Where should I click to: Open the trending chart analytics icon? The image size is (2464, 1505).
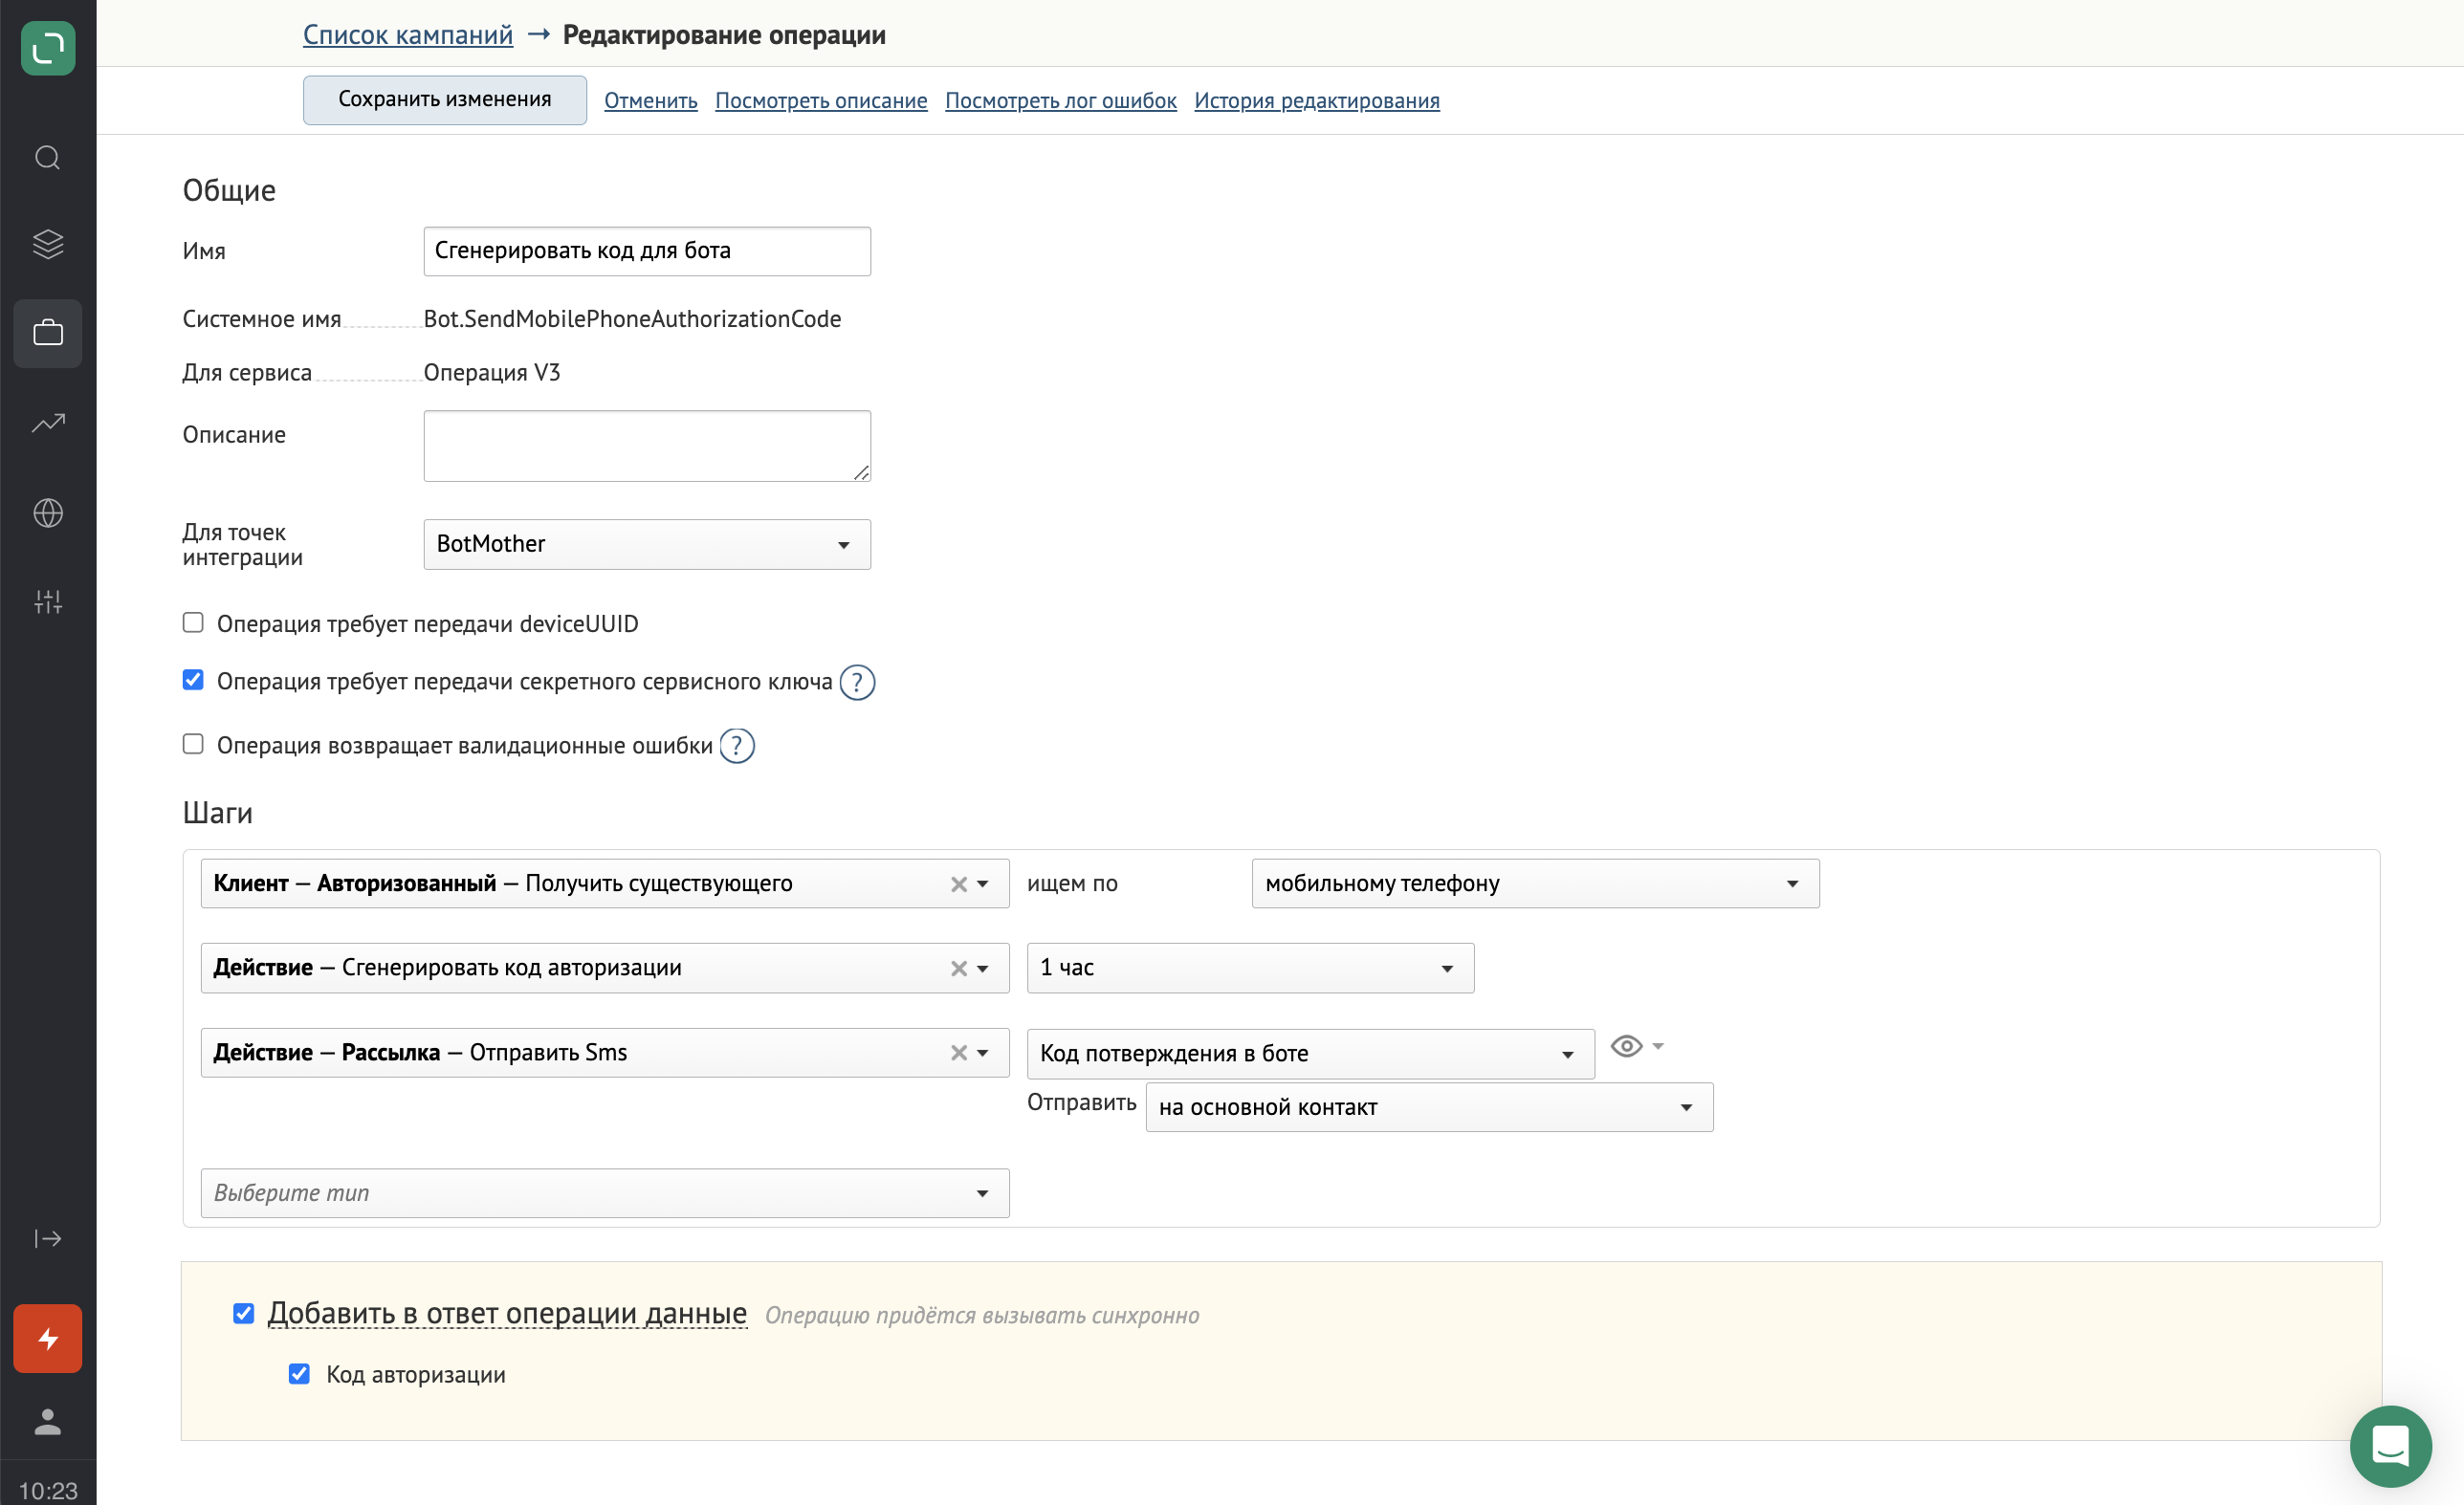(48, 423)
